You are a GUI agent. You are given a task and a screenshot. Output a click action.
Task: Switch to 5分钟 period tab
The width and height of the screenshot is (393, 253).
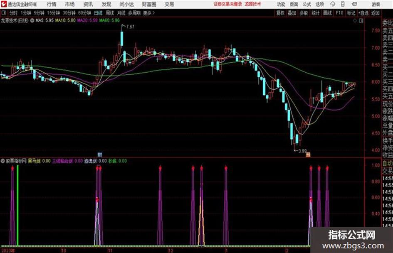[39, 13]
